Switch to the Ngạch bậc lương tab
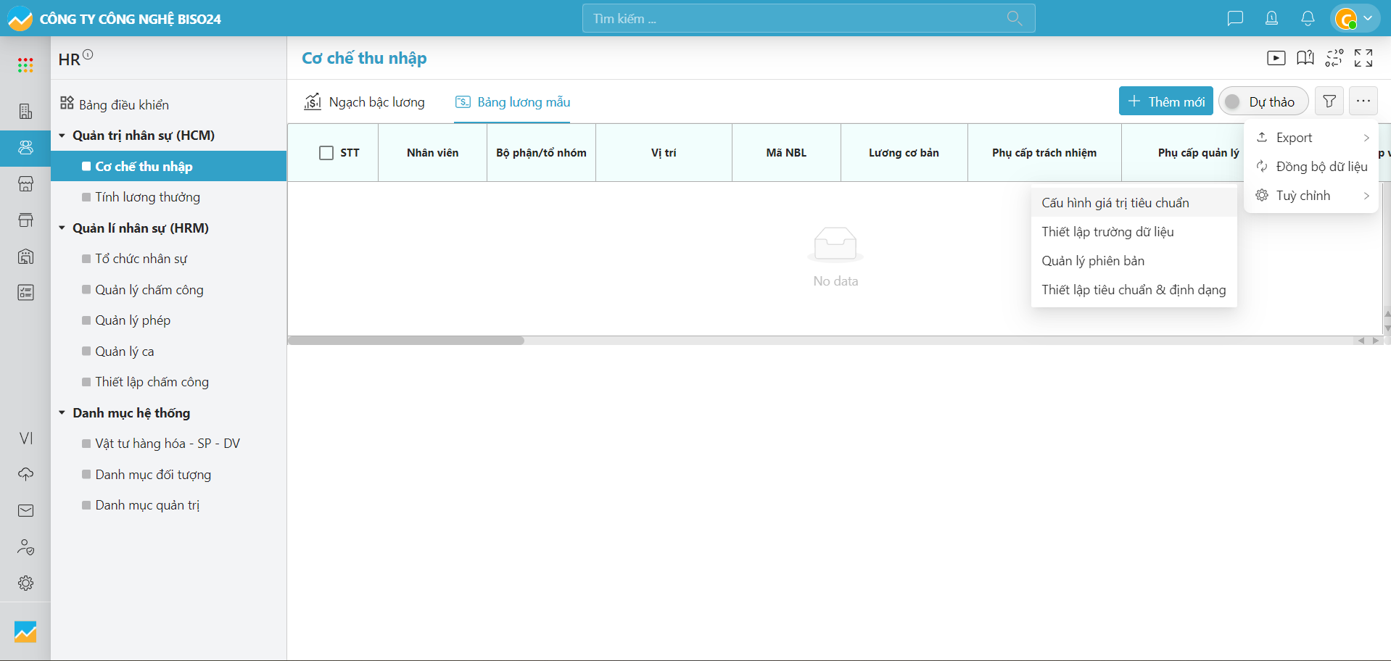 pos(365,102)
